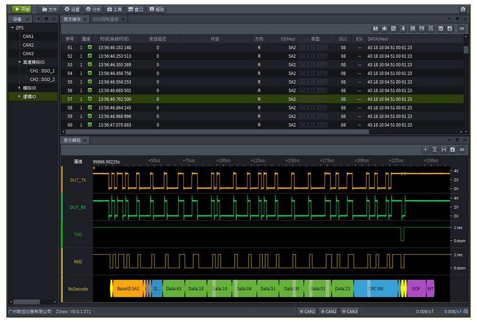Click the screenshot icon at top right
This screenshot has width=477, height=322.
pos(463,9)
